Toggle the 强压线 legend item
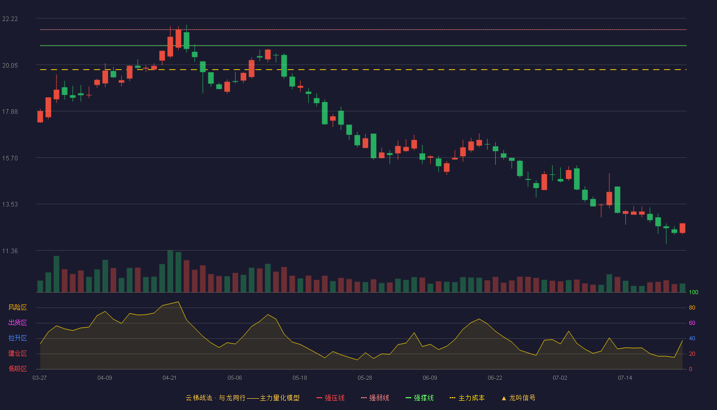717x410 pixels. [330, 398]
